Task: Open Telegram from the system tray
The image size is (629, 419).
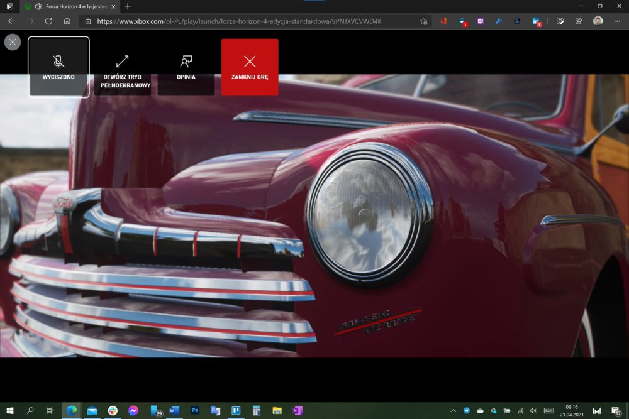Action: tap(467, 411)
